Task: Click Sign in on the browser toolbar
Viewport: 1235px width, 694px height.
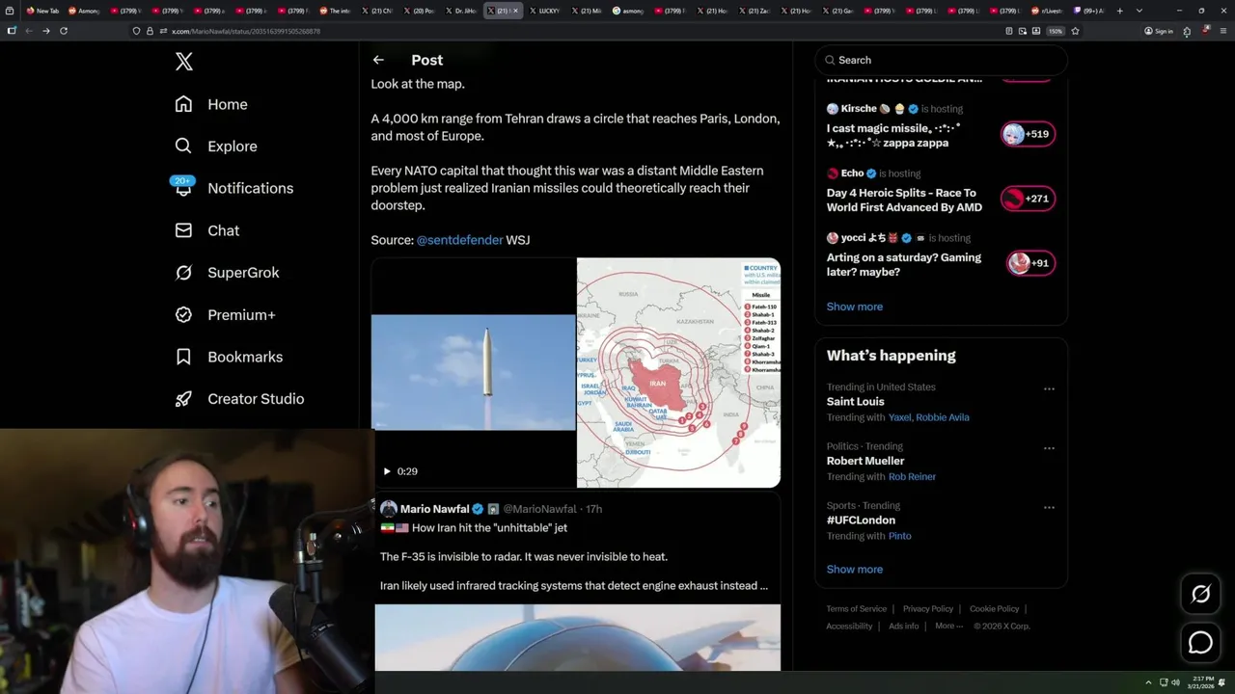Action: 1159,31
